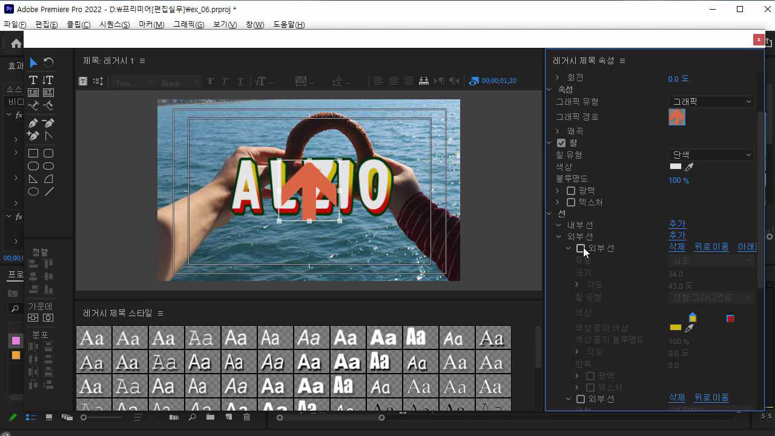Viewport: 775px width, 436px height.
Task: Select the Selection arrow tool
Action: pos(33,62)
